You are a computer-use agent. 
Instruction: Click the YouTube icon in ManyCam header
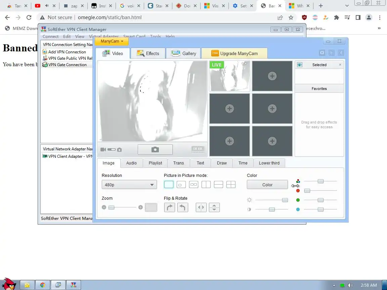point(322,53)
